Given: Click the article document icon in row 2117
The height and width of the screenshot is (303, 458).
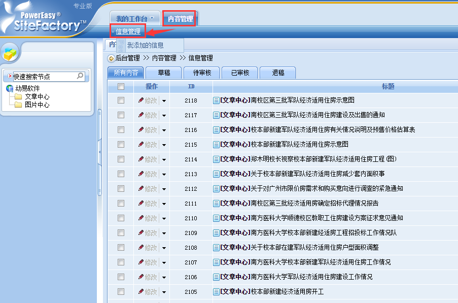Looking at the screenshot, I should coord(216,115).
